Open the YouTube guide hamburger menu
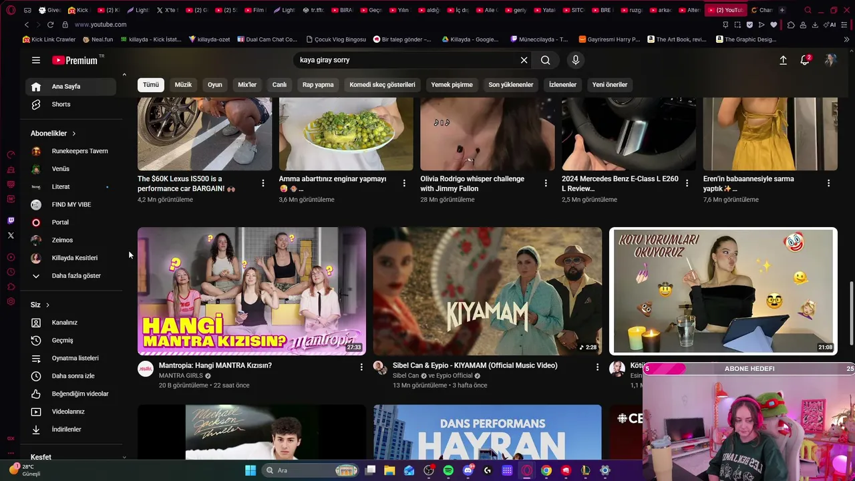The height and width of the screenshot is (481, 855). [36, 60]
